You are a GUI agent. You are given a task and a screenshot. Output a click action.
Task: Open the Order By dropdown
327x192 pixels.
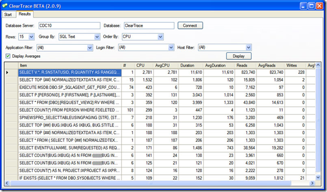tap(160, 37)
